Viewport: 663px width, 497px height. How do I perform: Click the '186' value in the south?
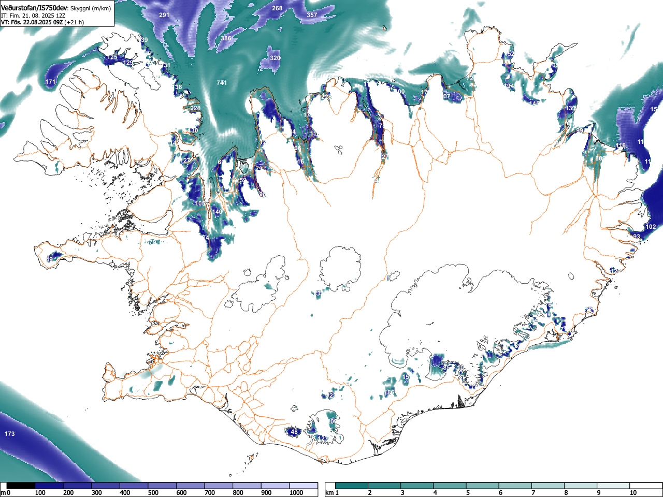[390, 393]
